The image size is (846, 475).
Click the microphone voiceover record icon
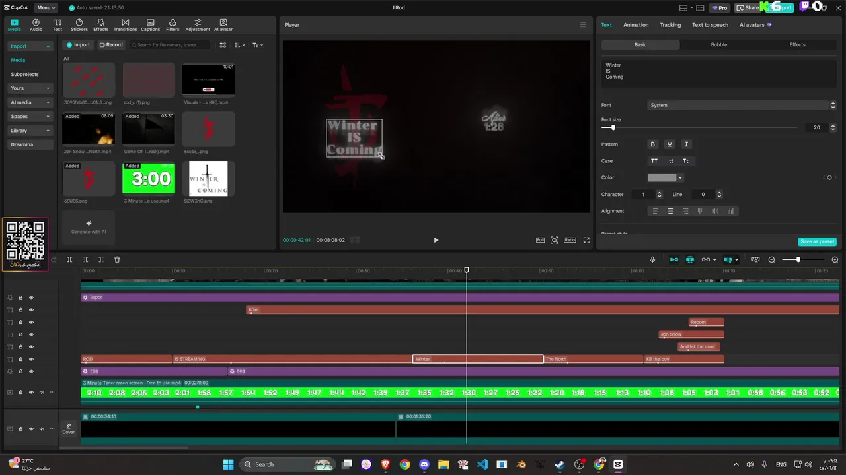click(x=652, y=259)
